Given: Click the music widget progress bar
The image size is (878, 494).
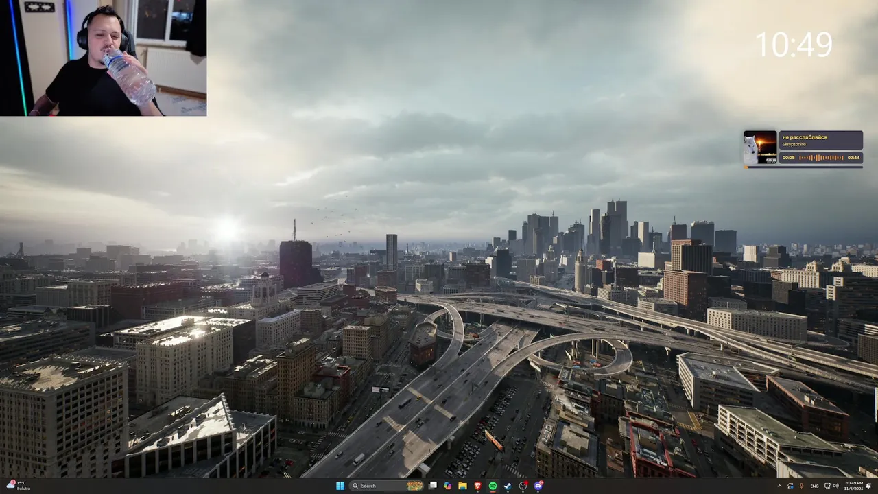Looking at the screenshot, I should tap(803, 166).
